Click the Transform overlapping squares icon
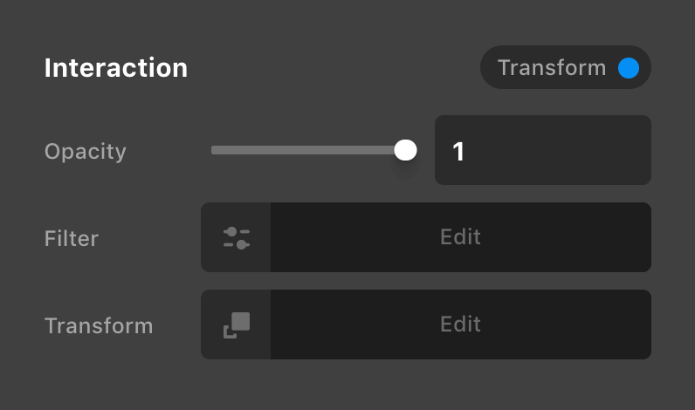695x410 pixels. coord(236,325)
